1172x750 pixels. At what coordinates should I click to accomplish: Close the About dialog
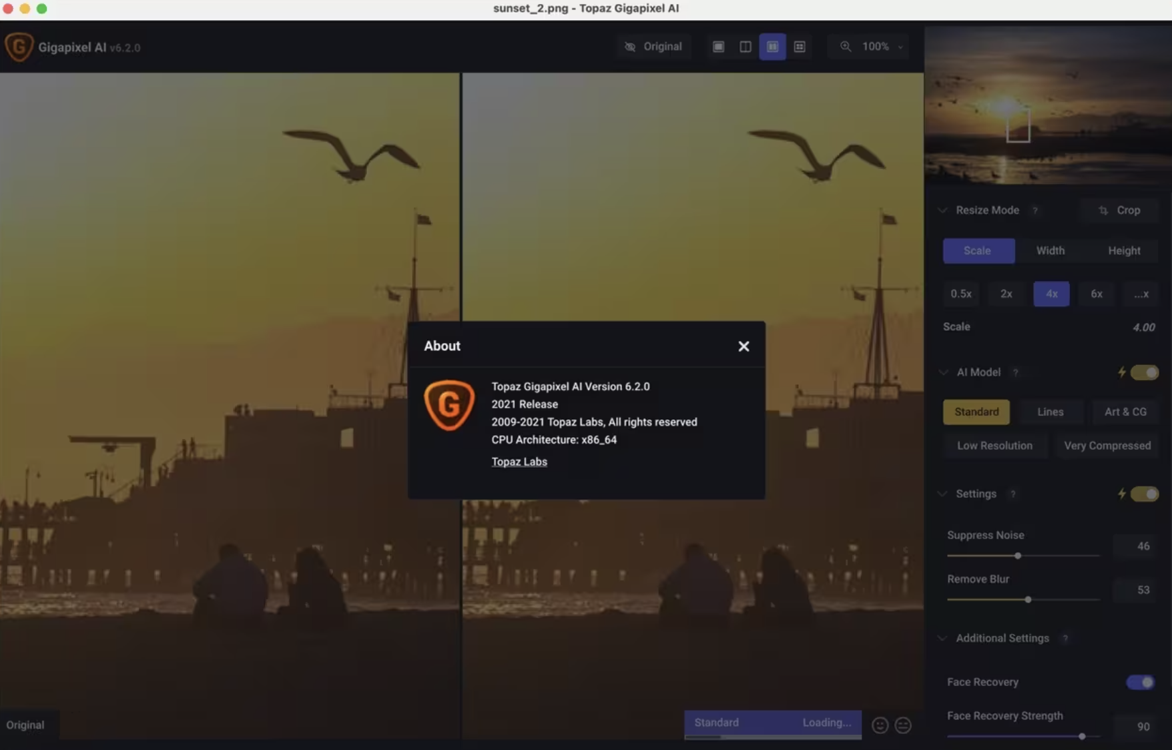click(x=744, y=346)
